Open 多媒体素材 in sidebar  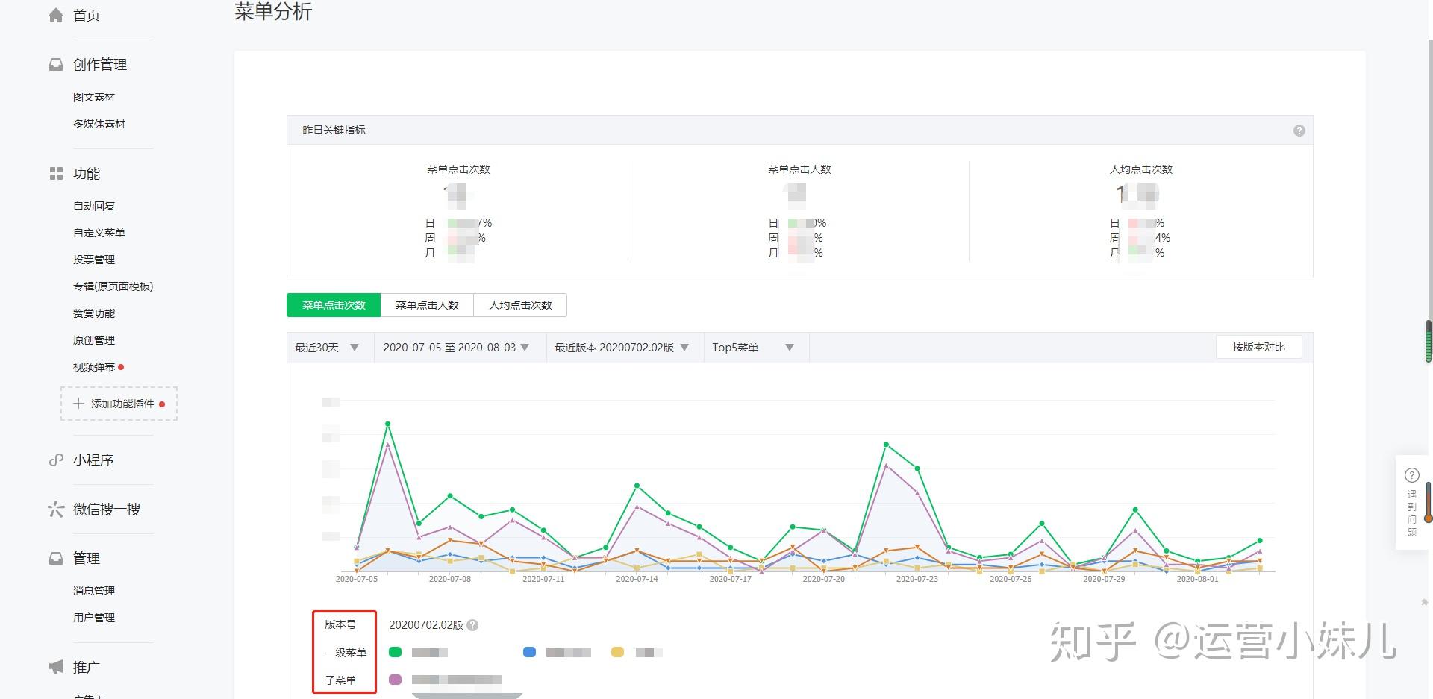click(99, 124)
